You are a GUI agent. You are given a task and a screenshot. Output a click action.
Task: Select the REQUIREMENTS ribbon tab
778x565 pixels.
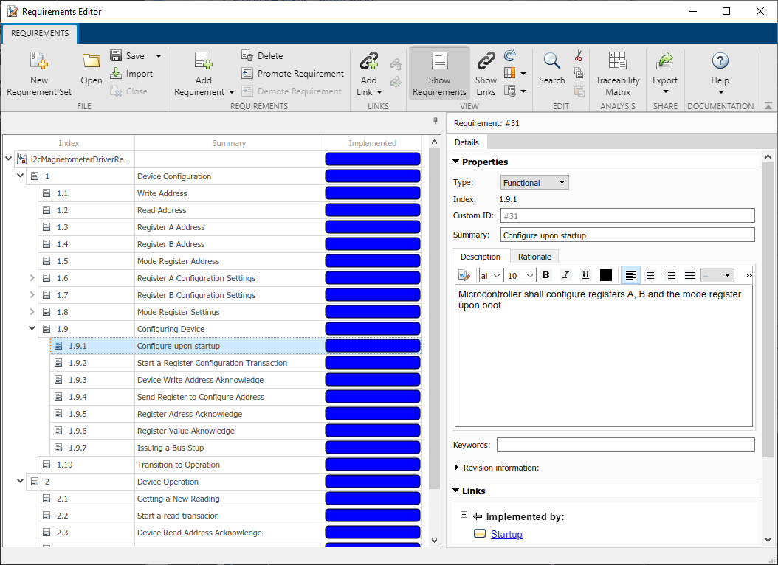click(x=40, y=33)
